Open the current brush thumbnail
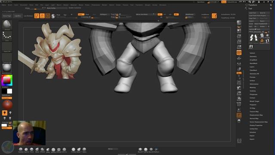The height and width of the screenshot is (155, 275). pos(7,25)
